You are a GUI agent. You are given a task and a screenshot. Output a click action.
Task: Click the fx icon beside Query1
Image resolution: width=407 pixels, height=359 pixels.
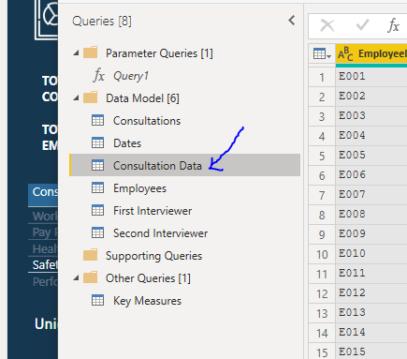98,76
